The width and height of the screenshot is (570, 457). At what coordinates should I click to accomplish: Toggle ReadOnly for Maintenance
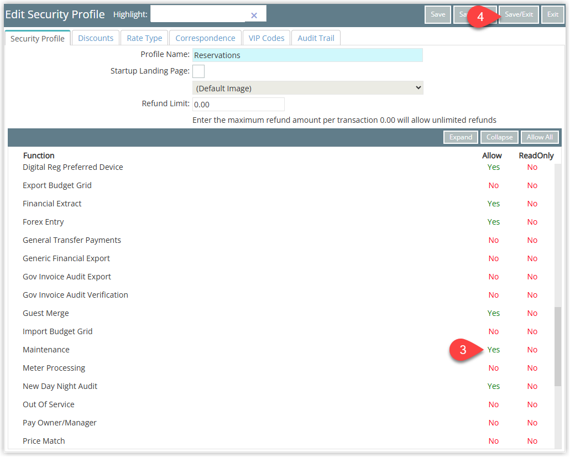tap(532, 350)
